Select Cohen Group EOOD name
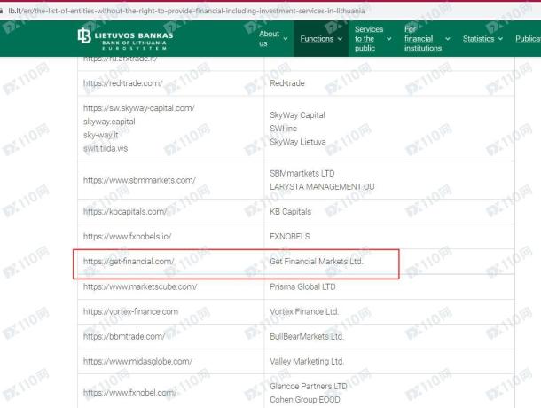This screenshot has width=541, height=408. [x=305, y=400]
